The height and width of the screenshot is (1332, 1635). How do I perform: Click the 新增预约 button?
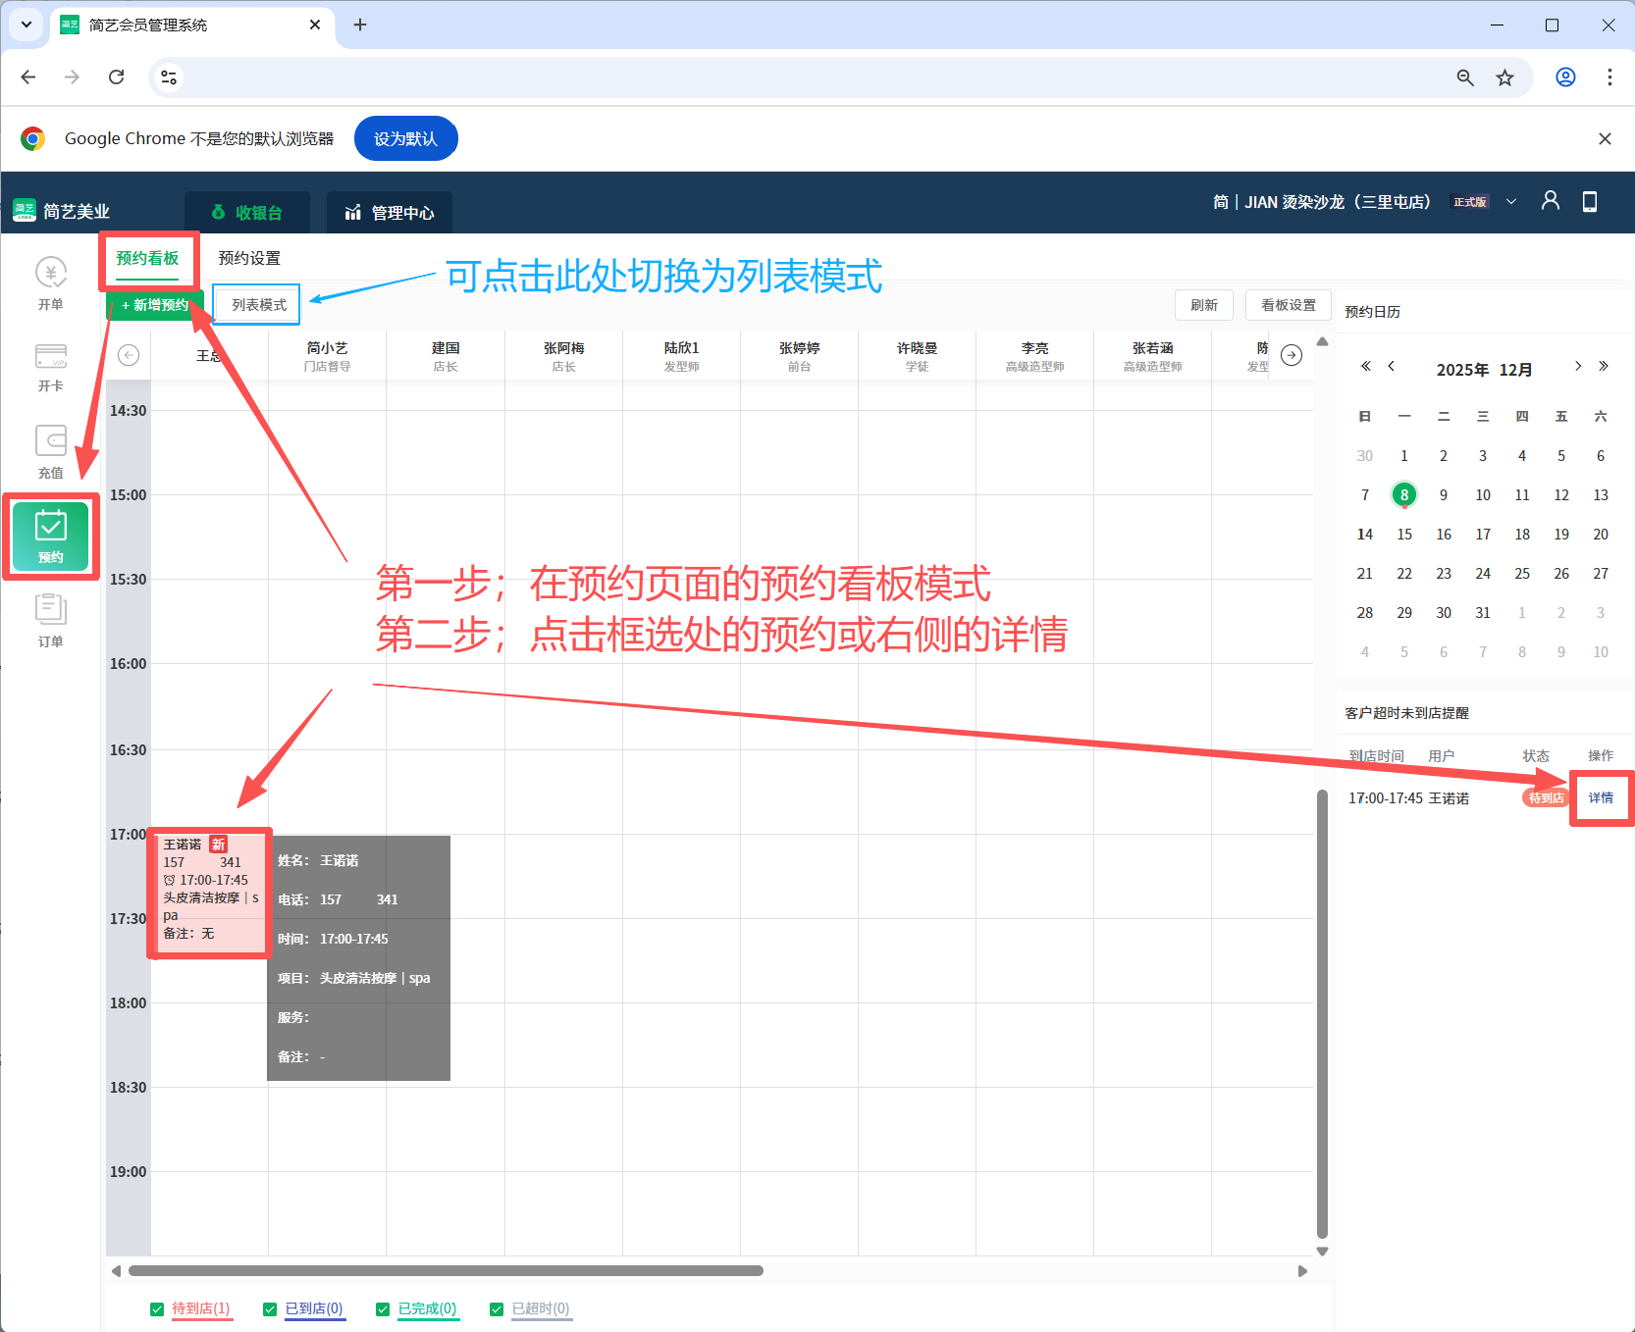pyautogui.click(x=155, y=305)
